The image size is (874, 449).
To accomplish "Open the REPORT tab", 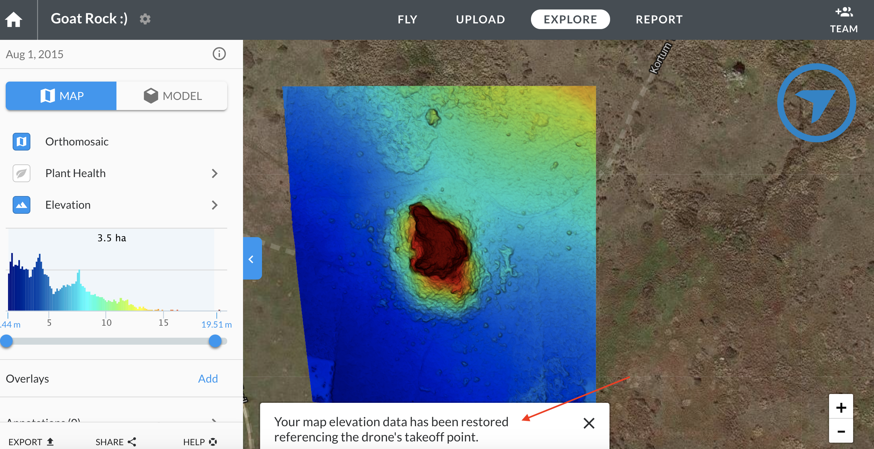I will (x=659, y=19).
